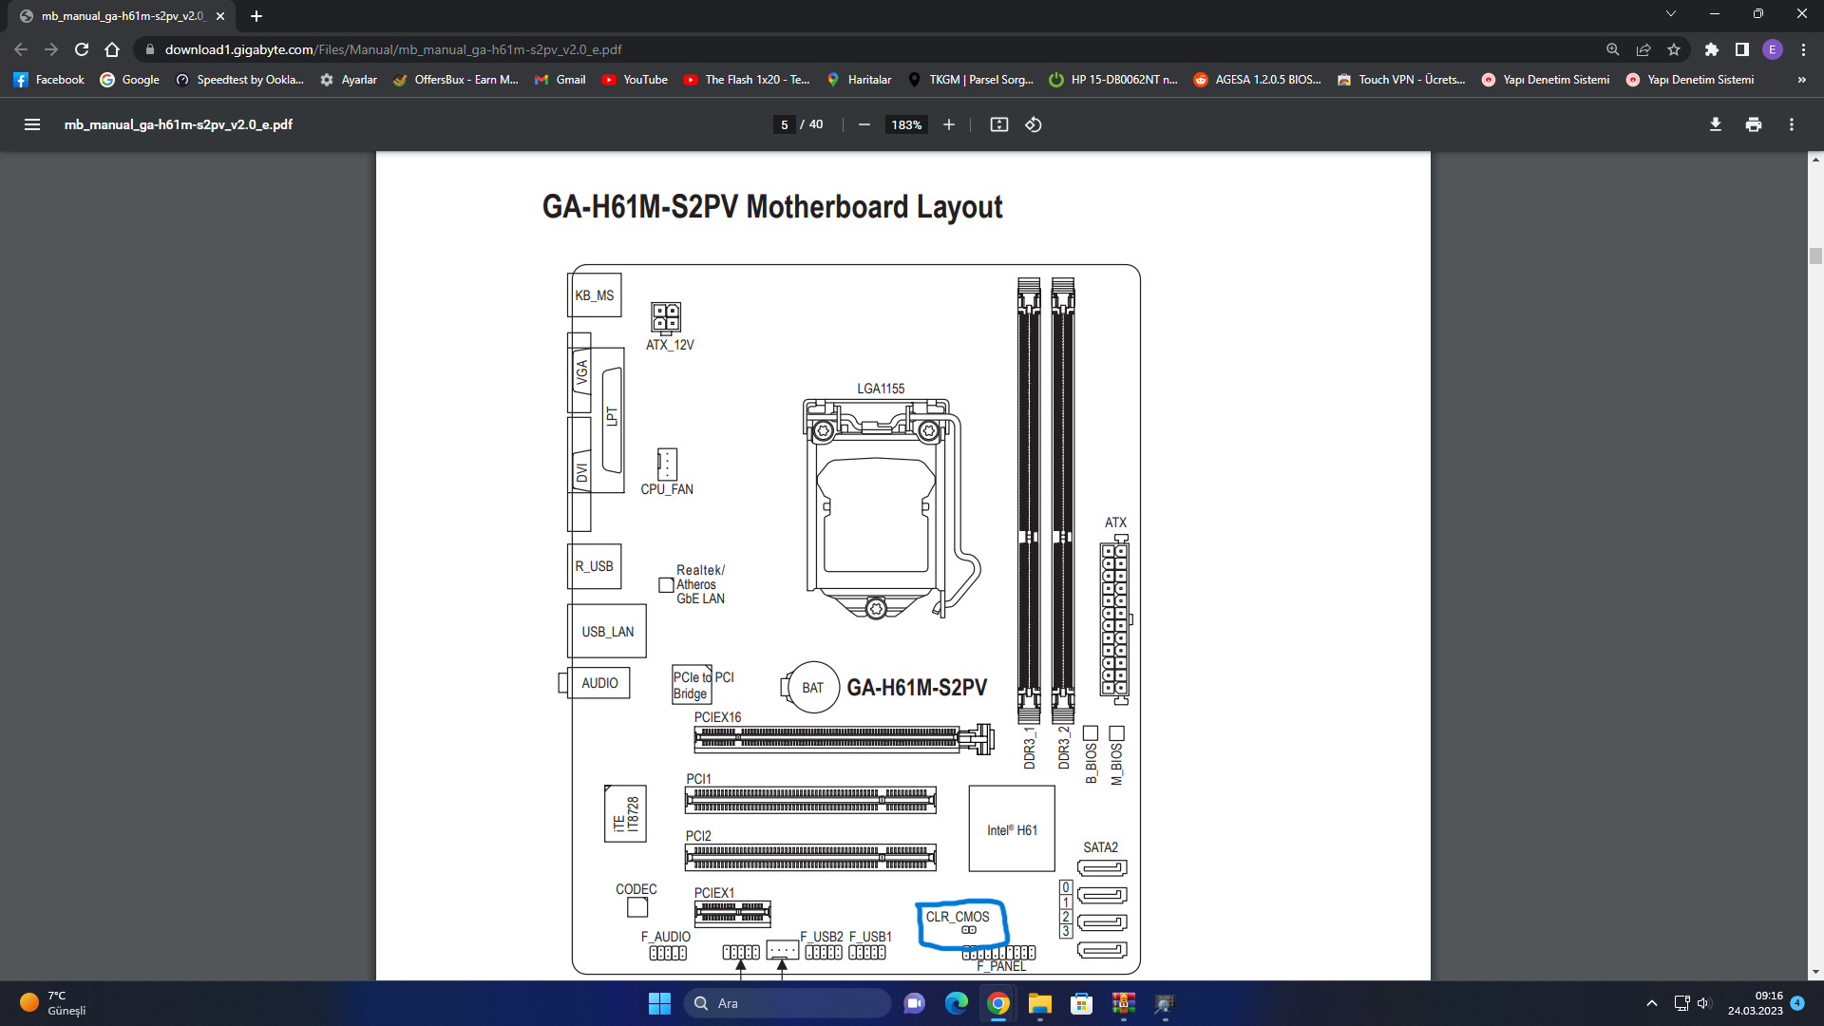Open the HP 15-DB0062NT bookmark
Viewport: 1824px width, 1026px height.
point(1113,80)
